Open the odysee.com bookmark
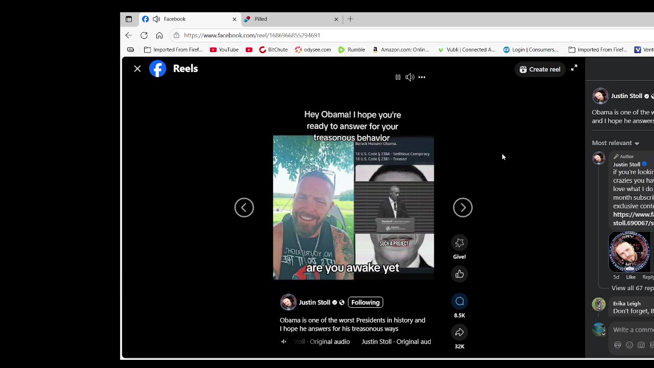 (313, 50)
